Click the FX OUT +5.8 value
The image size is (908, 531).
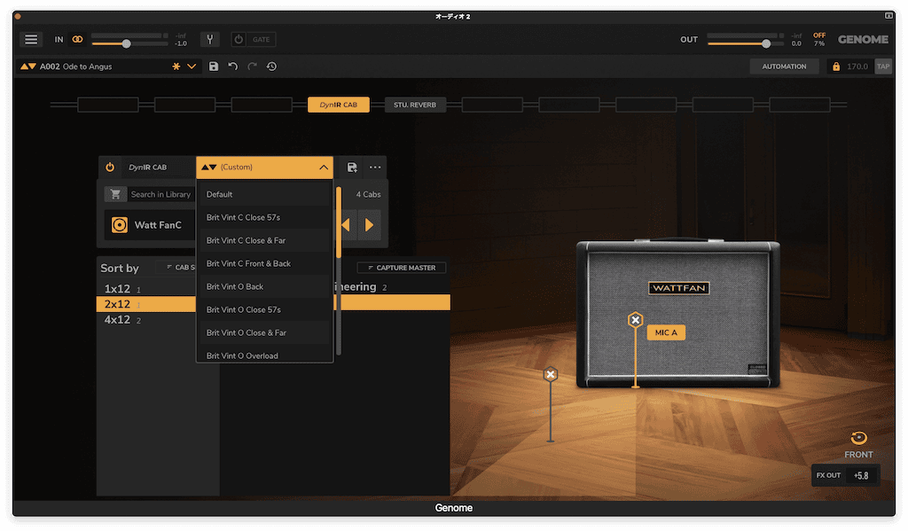pyautogui.click(x=861, y=476)
